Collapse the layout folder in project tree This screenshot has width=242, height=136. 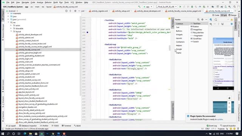pyautogui.click(x=11, y=31)
